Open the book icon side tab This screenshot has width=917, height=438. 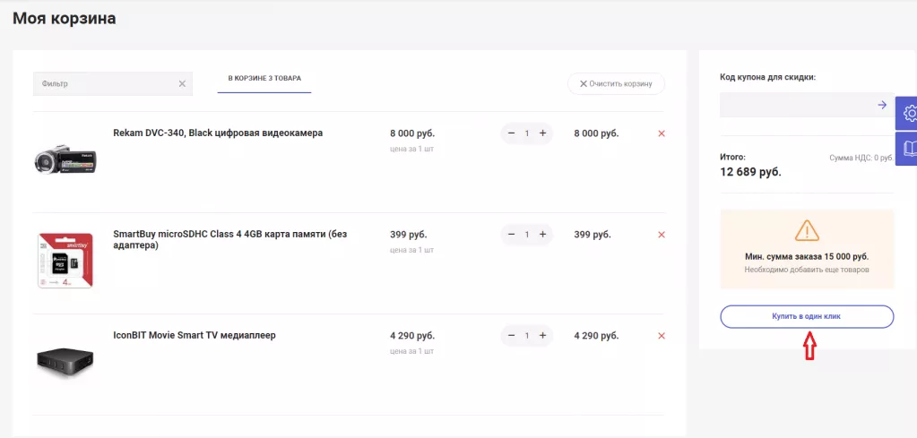908,149
